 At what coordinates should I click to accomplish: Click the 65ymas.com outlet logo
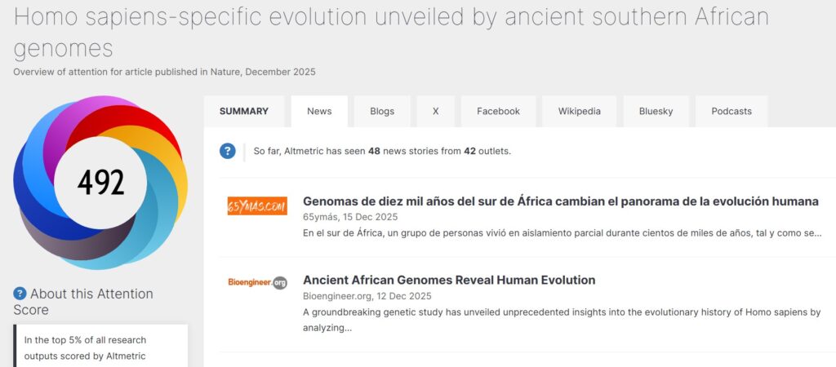(x=257, y=207)
